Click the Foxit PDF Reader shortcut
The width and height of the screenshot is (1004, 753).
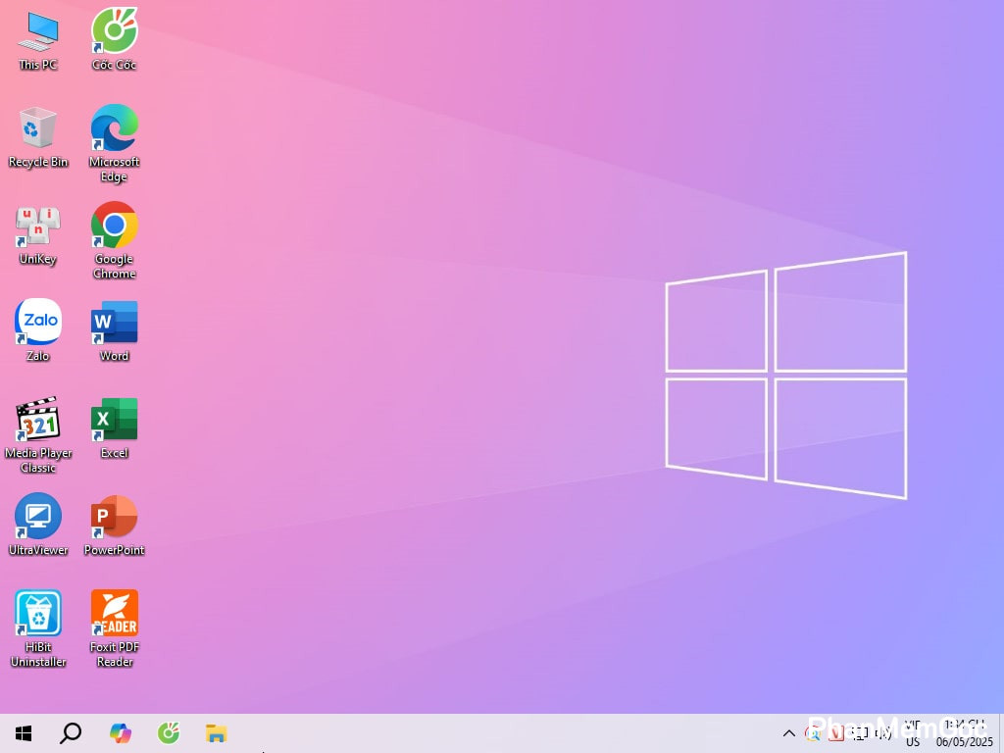click(x=114, y=614)
